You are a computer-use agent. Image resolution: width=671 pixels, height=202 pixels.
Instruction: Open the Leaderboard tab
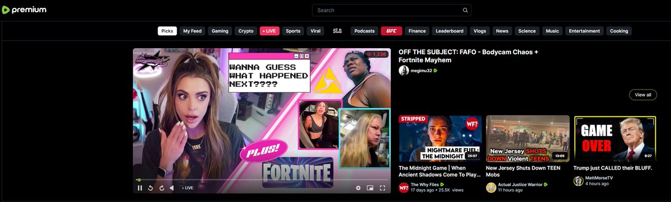tap(450, 31)
